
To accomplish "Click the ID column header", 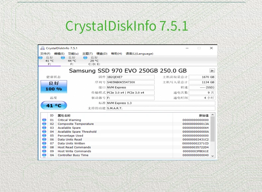I will point(52,116).
